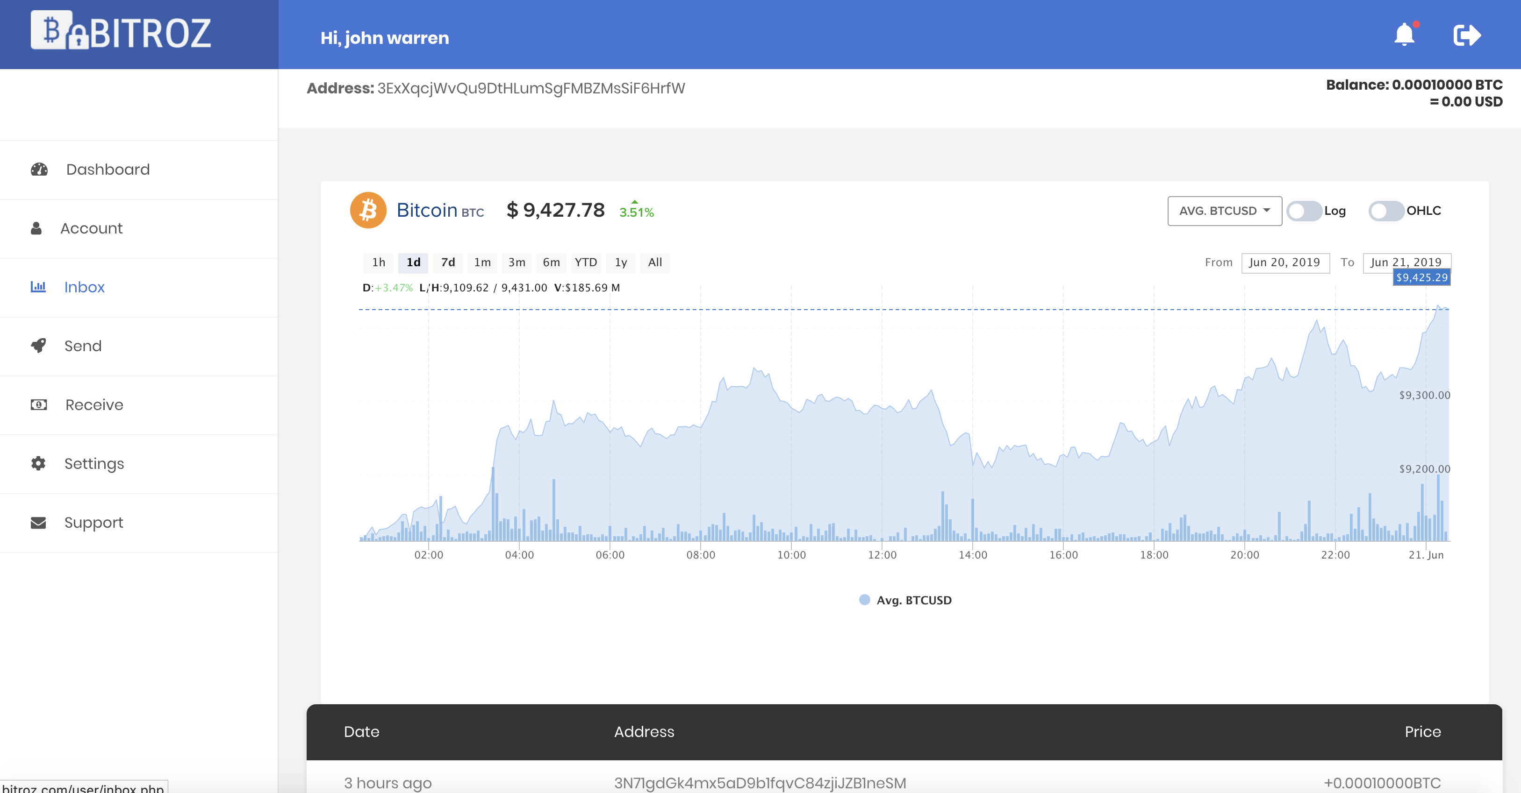Viewport: 1521px width, 793px height.
Task: Select the Inbox bar-chart icon
Action: [38, 287]
